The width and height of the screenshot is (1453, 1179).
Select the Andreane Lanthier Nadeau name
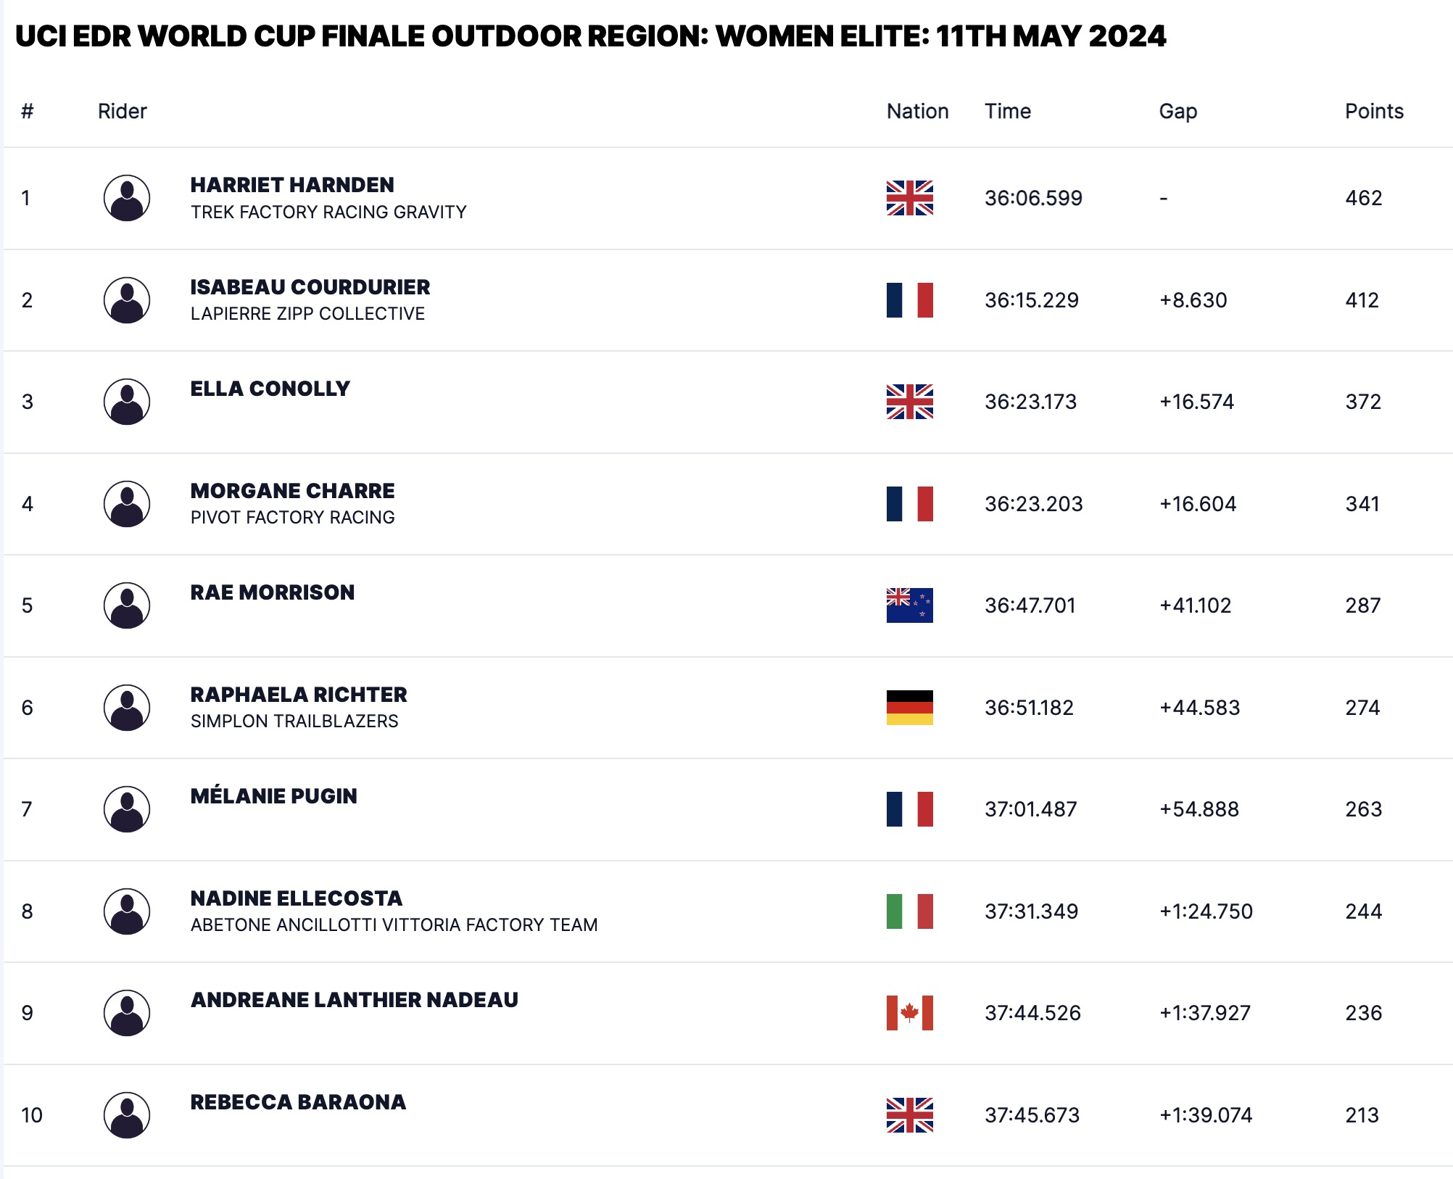354,1000
